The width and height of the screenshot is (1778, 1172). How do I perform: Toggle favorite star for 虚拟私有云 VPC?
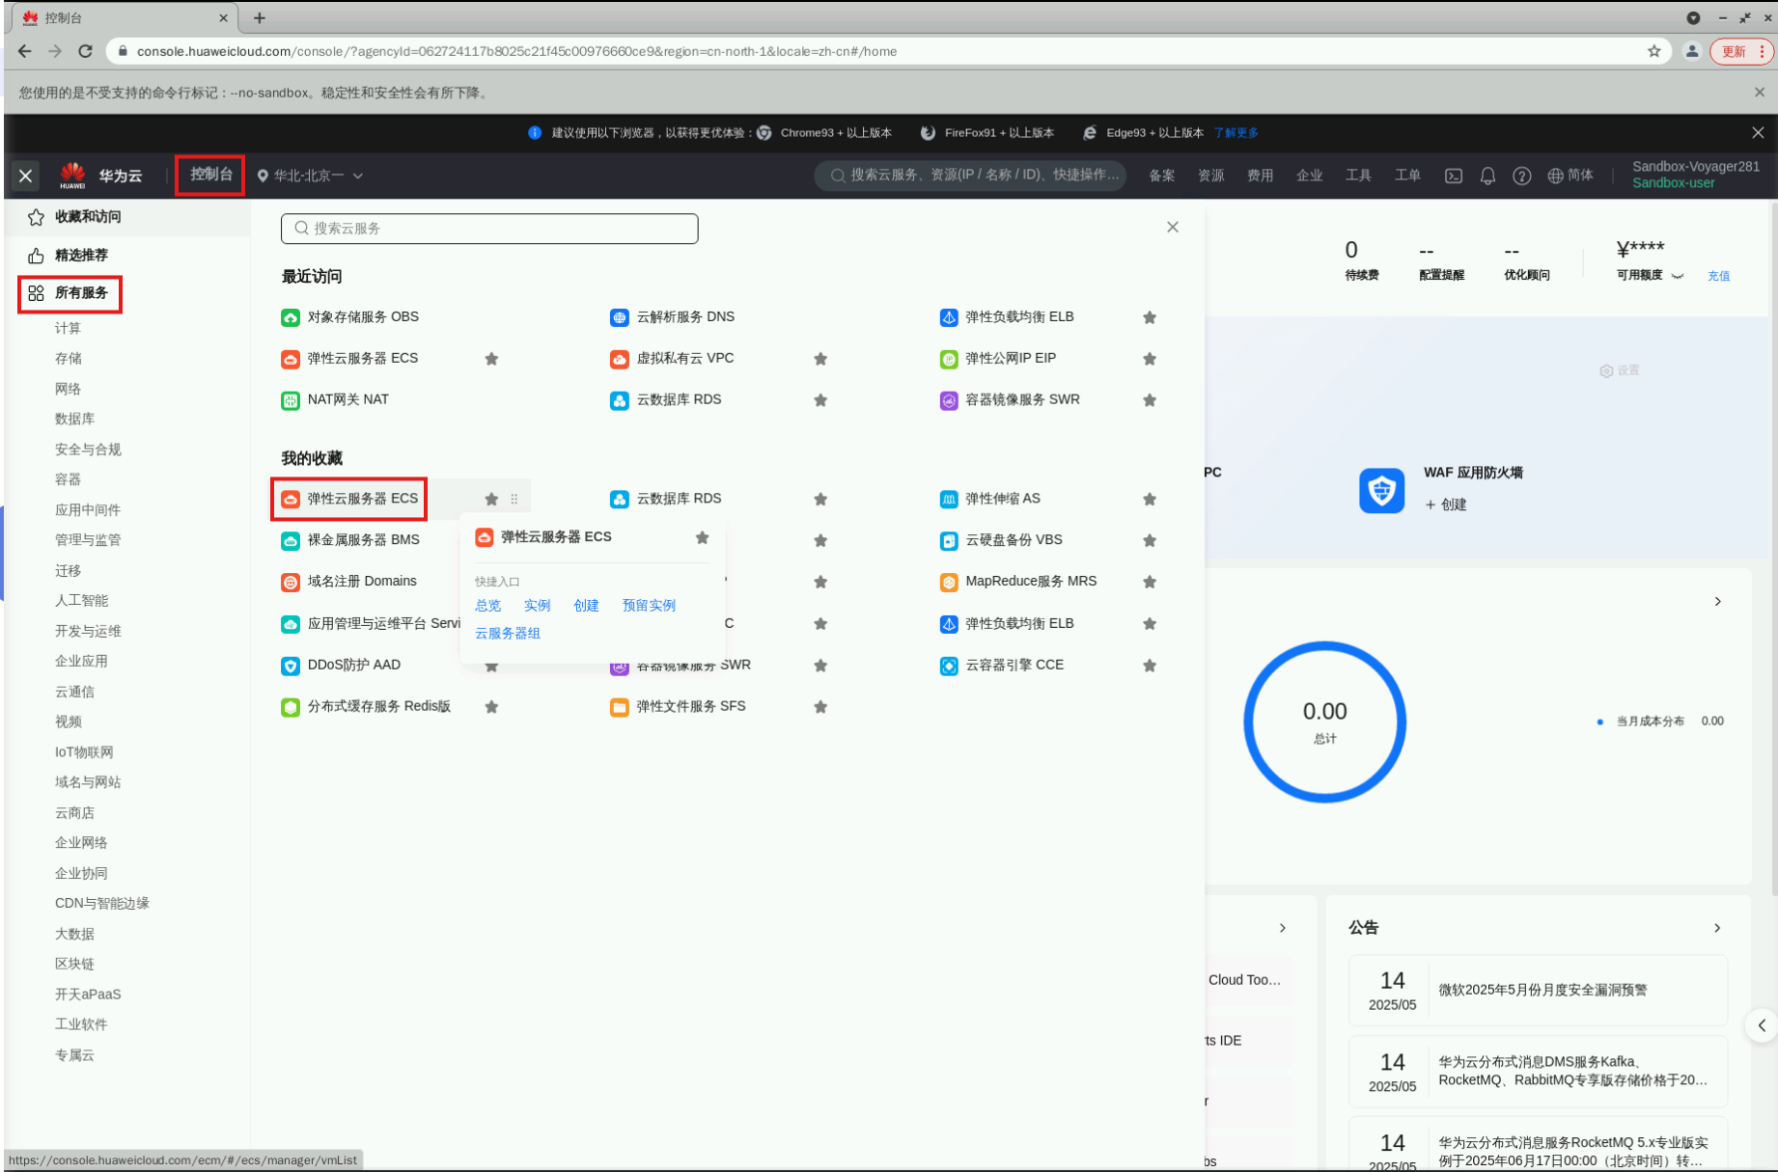[x=820, y=359]
